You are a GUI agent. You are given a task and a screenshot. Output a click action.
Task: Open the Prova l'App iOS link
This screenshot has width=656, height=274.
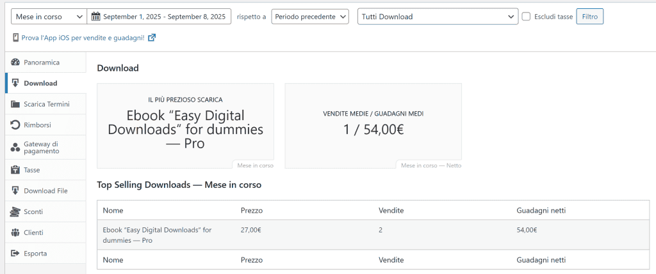[x=83, y=38]
